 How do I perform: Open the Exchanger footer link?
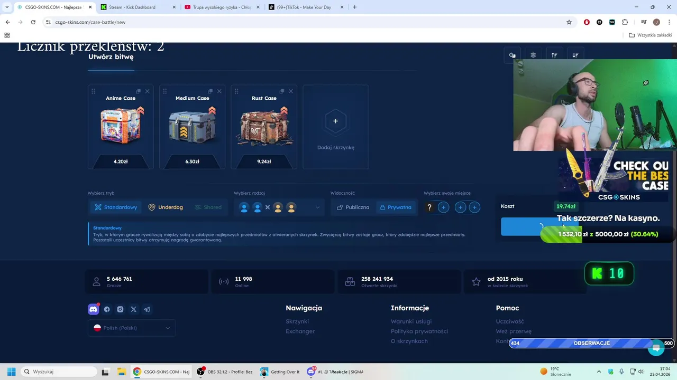pyautogui.click(x=300, y=331)
